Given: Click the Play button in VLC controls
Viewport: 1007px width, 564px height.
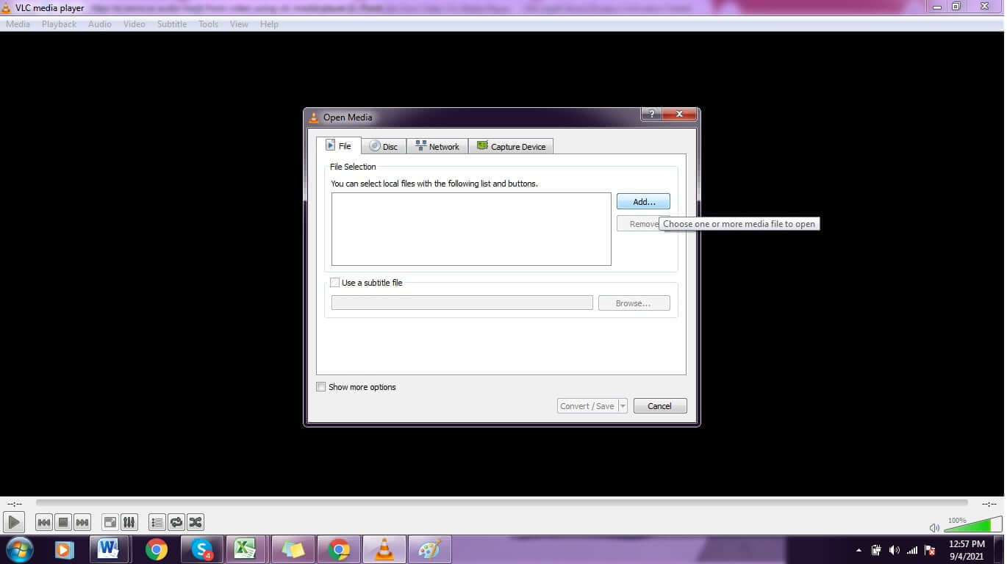Looking at the screenshot, I should tap(14, 522).
